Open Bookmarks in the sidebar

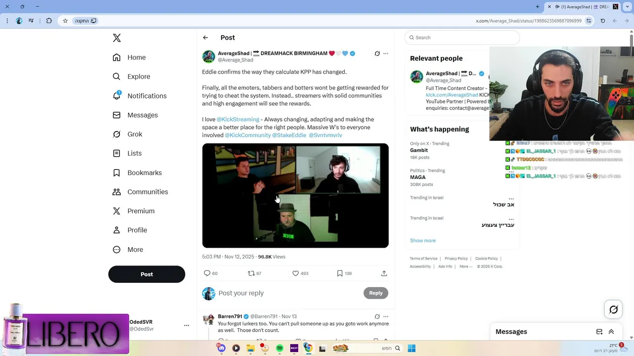coord(137,173)
